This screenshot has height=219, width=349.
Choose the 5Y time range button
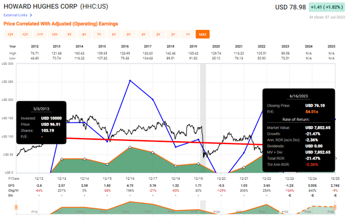pos(129,34)
